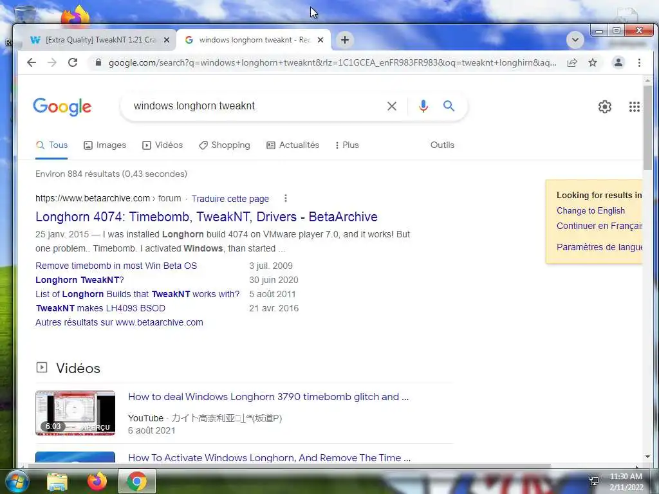The height and width of the screenshot is (494, 659).
Task: Open Windows Explorer from the taskbar
Action: click(57, 482)
